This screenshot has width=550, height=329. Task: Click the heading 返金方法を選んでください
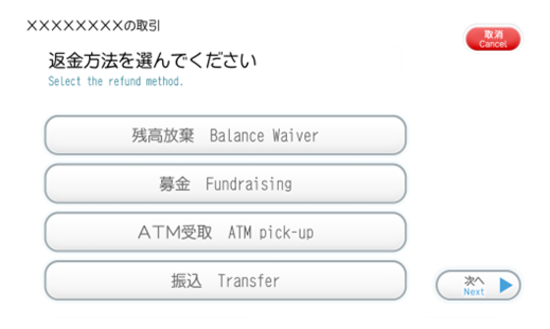pos(153,60)
